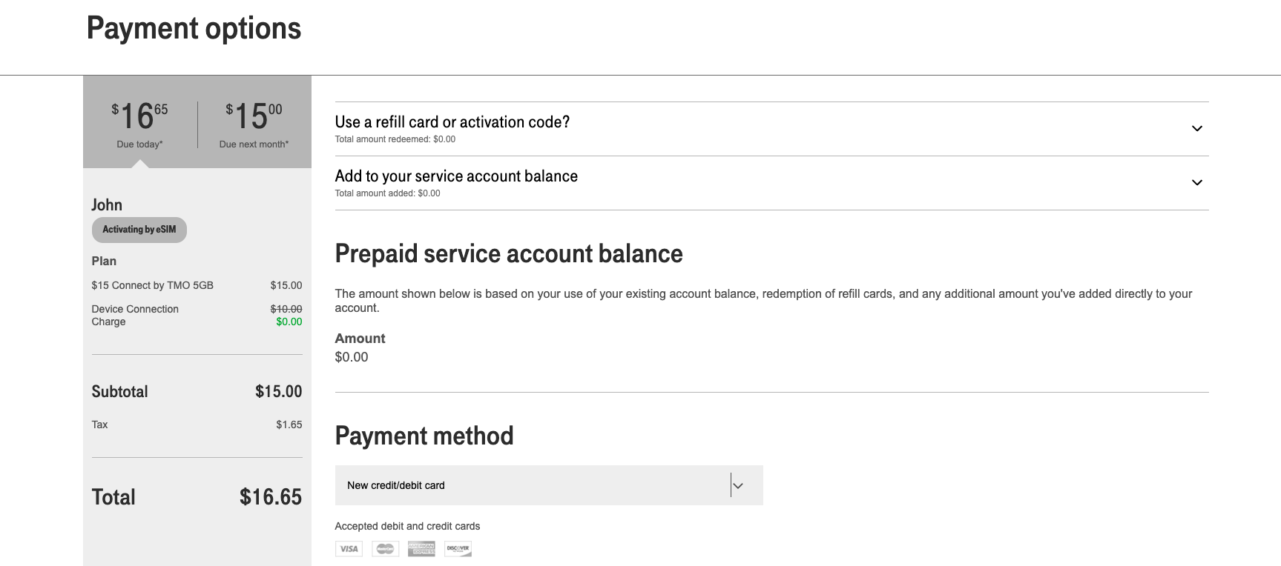Click the Tax amount $1.65
This screenshot has width=1281, height=566.
pos(289,424)
